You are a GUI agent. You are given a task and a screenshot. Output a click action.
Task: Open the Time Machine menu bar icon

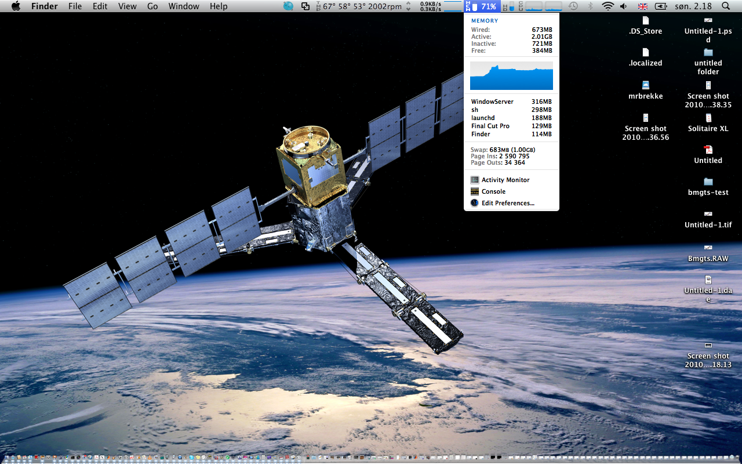click(573, 6)
